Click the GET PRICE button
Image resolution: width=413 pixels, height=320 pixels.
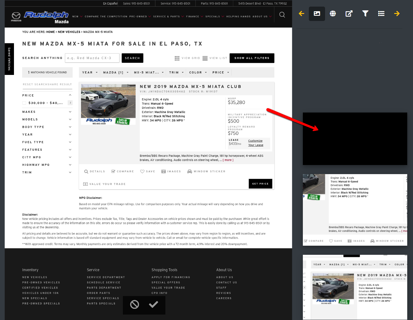tap(260, 184)
